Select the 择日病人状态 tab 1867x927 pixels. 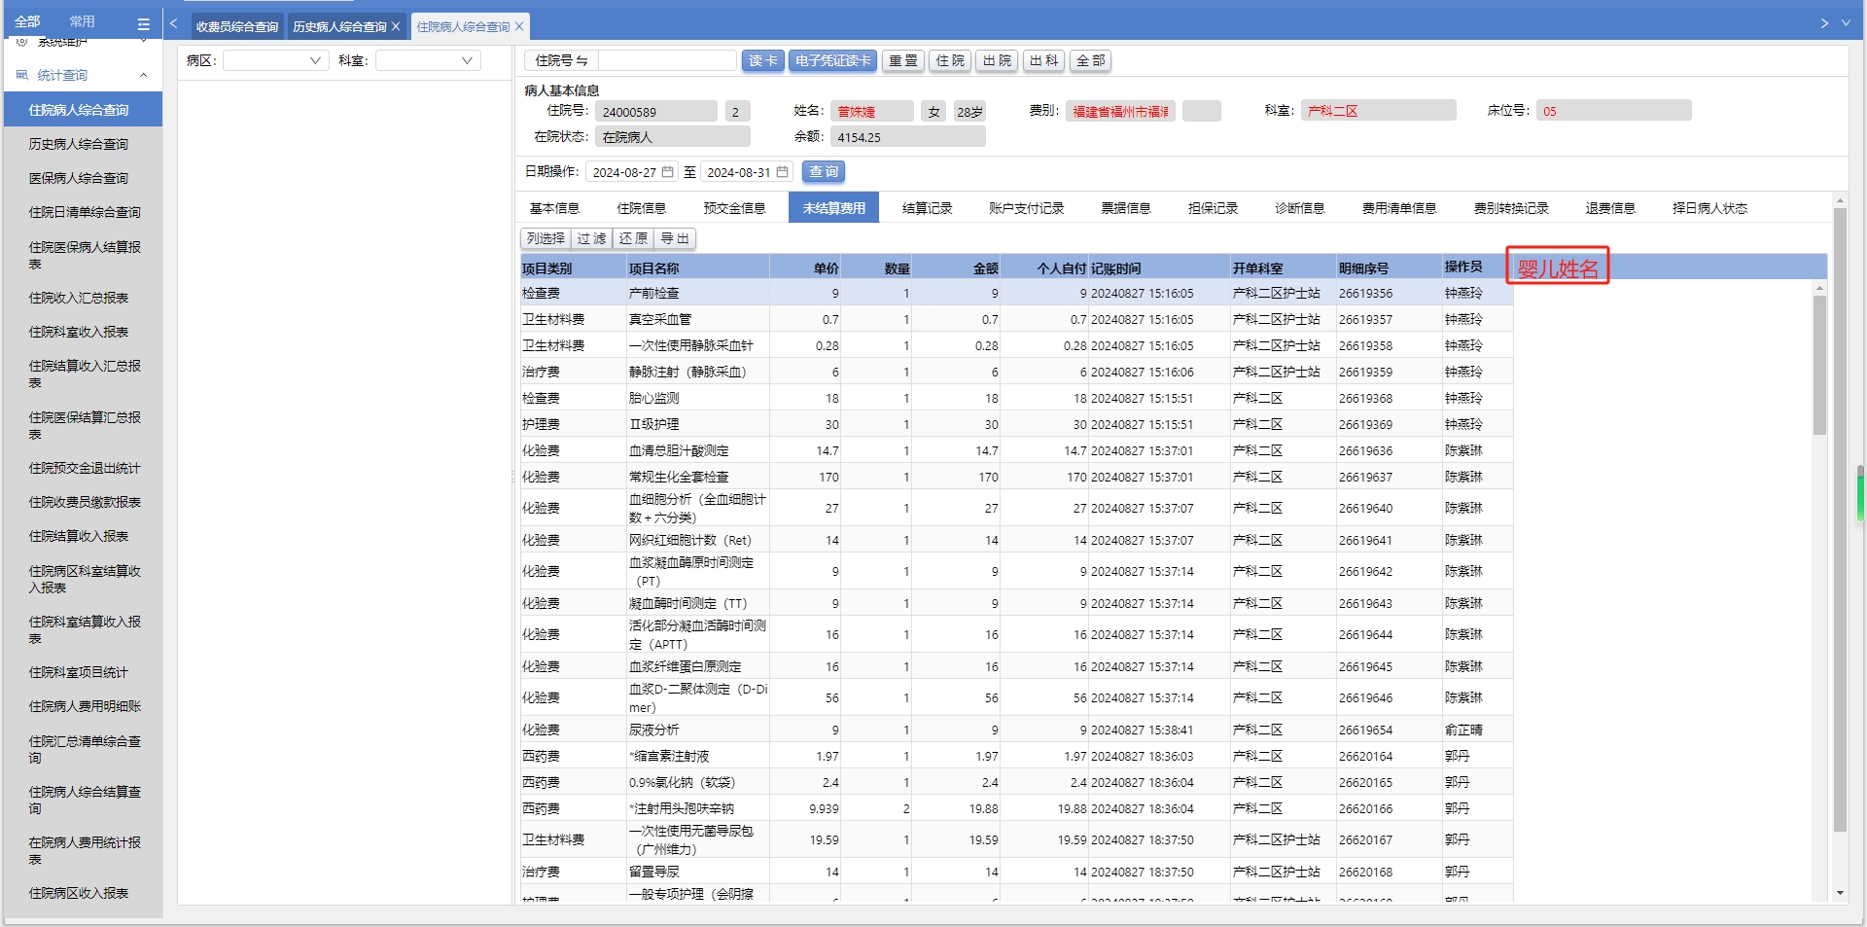1710,208
